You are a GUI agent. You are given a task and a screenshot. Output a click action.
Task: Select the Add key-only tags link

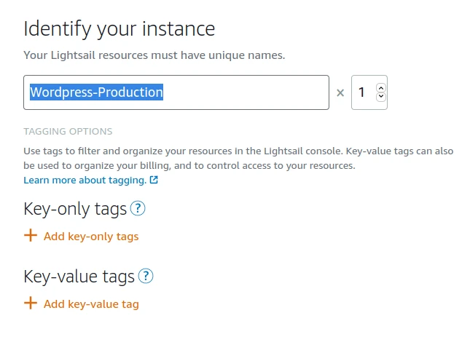point(91,237)
